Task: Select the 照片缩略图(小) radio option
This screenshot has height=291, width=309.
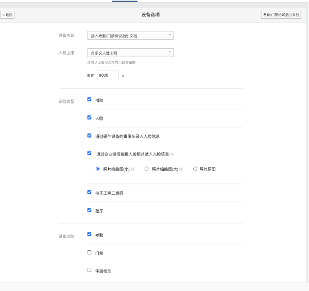Action: pyautogui.click(x=98, y=168)
